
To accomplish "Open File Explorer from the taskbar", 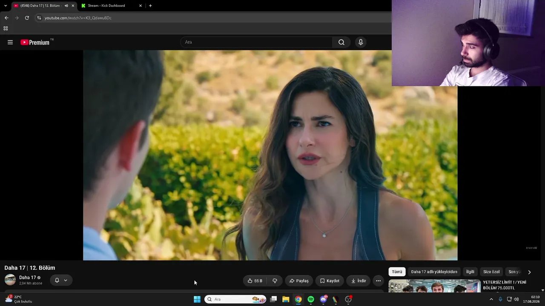I will point(286,299).
